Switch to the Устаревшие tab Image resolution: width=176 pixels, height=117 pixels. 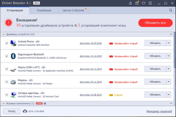pos(15,10)
